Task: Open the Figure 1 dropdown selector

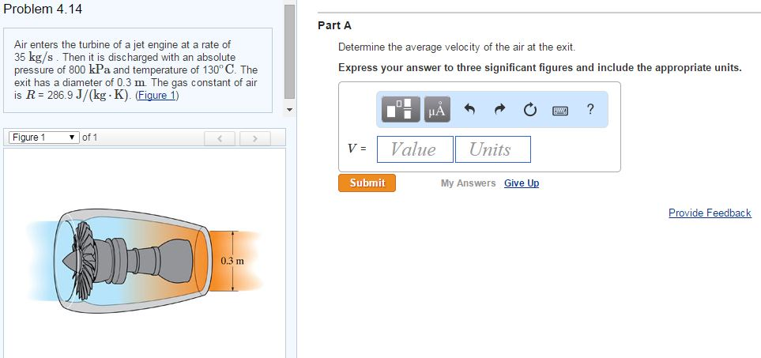Action: 44,138
